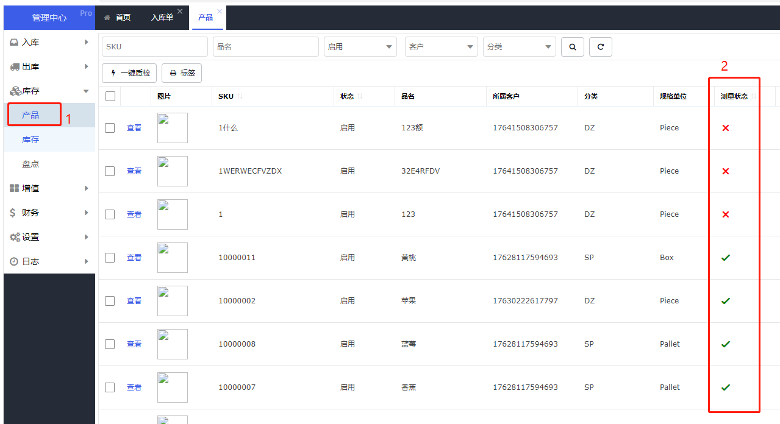Click the 财务 dollar icon
The height and width of the screenshot is (424, 780).
(13, 213)
